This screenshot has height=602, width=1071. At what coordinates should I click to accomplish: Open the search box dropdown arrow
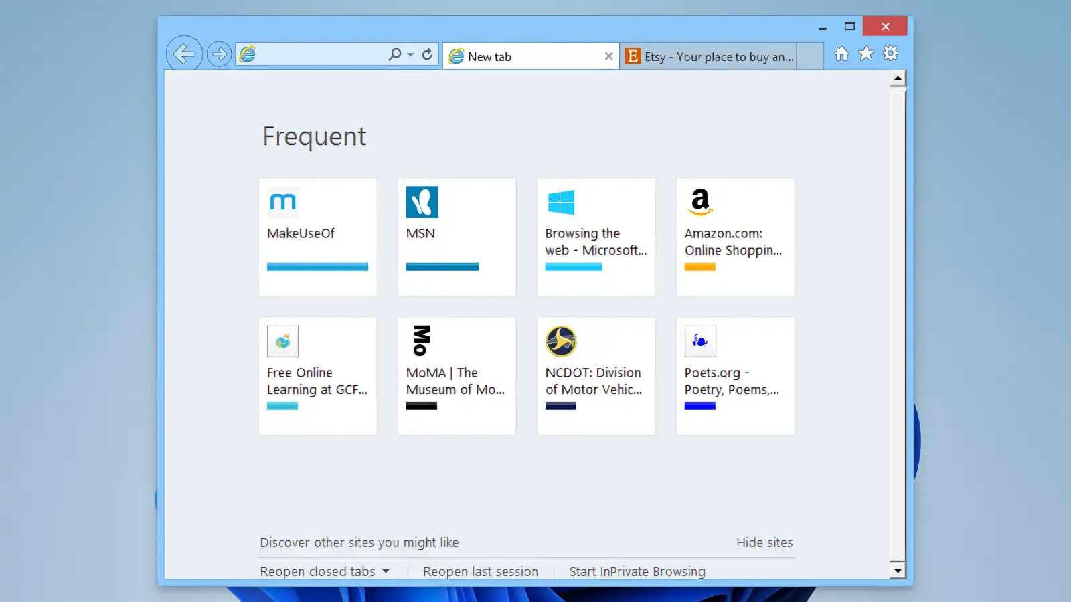pos(410,54)
